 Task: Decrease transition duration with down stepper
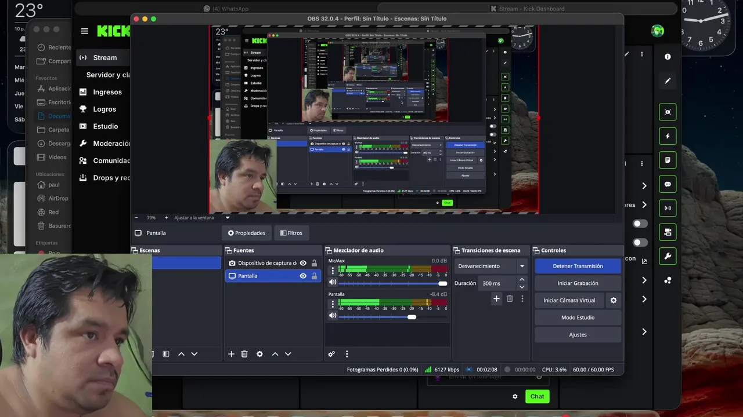[522, 287]
